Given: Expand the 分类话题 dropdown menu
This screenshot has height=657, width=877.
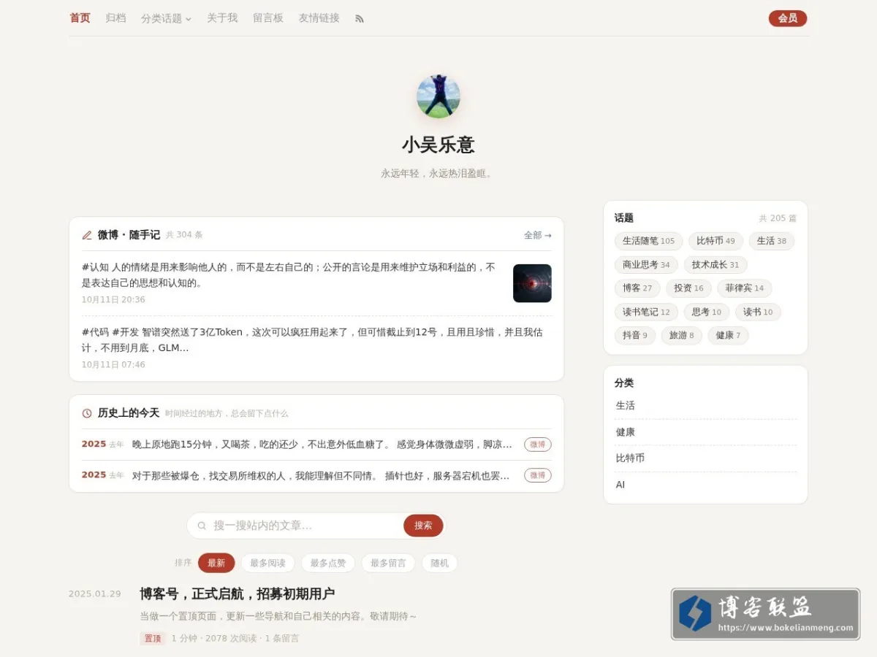Looking at the screenshot, I should click(166, 18).
